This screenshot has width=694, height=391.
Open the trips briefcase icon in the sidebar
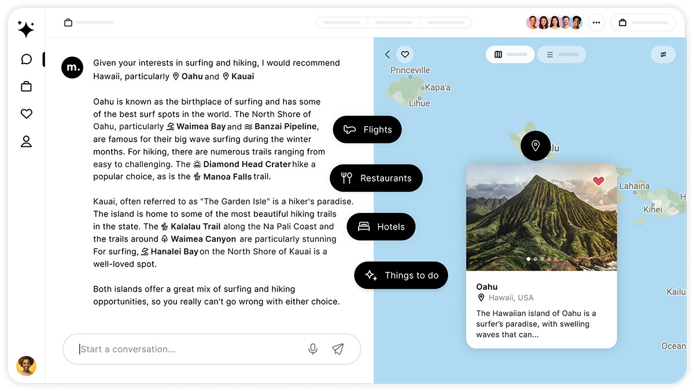pyautogui.click(x=26, y=86)
